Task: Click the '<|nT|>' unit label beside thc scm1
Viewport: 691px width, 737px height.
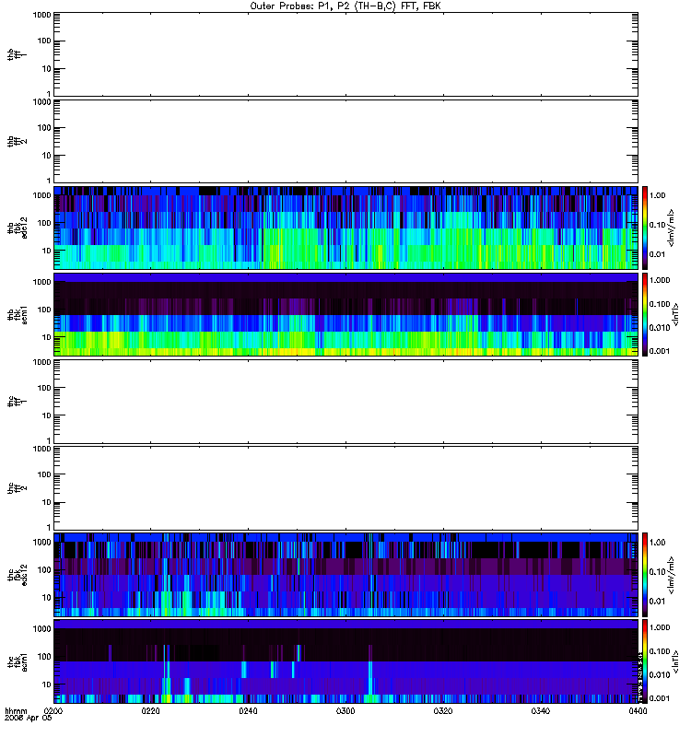Action: tap(676, 661)
